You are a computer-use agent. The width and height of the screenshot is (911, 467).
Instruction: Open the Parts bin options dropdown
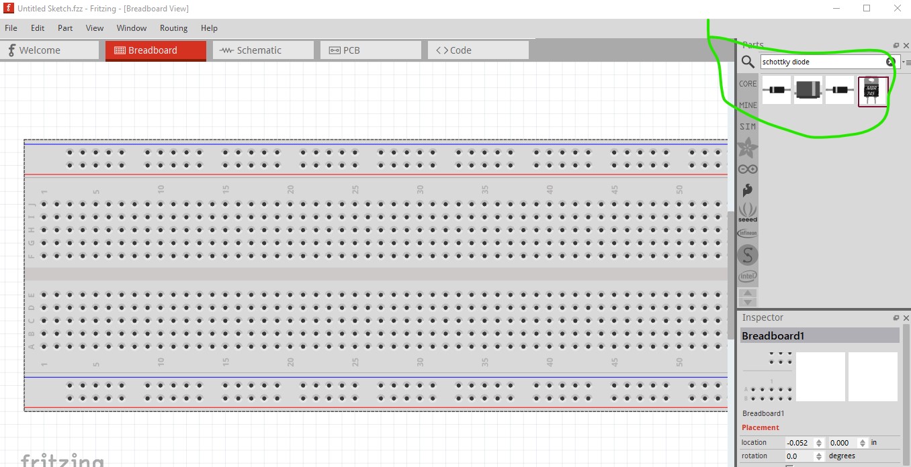[x=906, y=62]
